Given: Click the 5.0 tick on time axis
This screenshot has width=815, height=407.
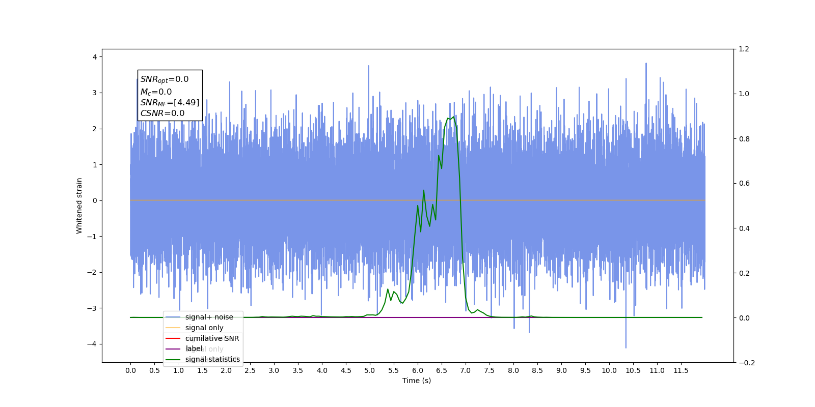Looking at the screenshot, I should click(x=370, y=370).
